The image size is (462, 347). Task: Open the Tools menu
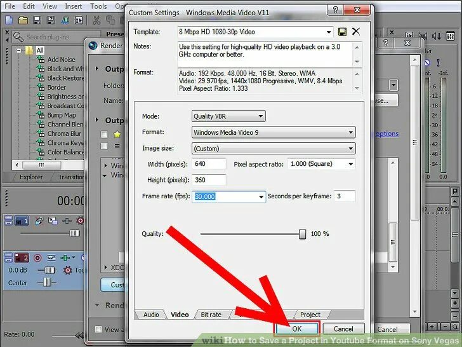point(98,6)
